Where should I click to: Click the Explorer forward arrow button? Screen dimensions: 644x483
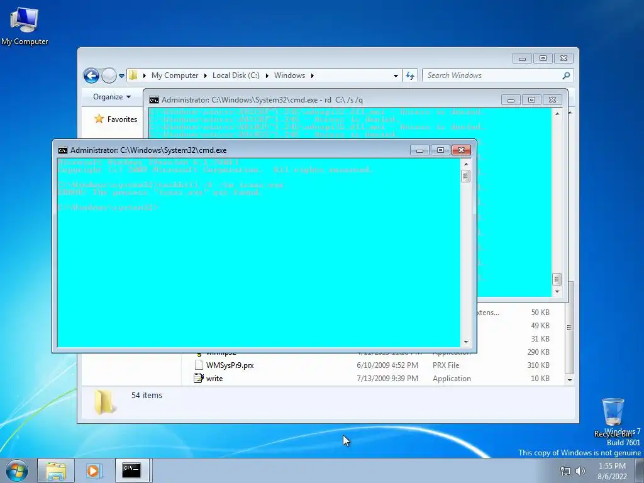tap(109, 75)
